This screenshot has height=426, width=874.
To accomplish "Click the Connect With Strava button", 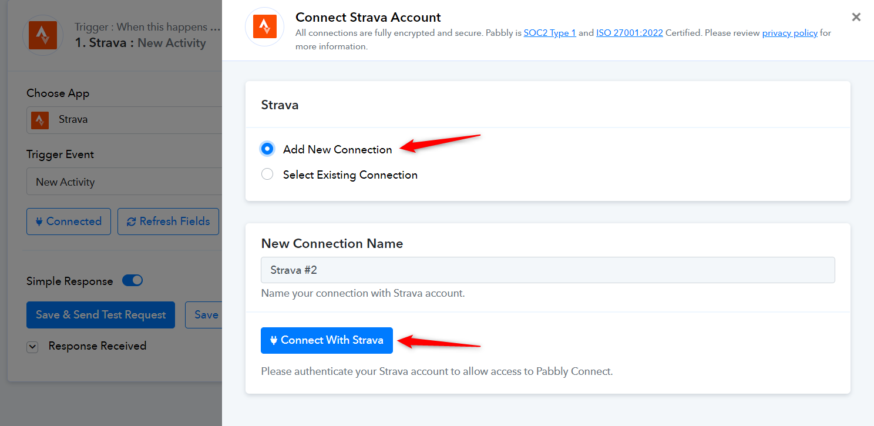I will pos(327,340).
